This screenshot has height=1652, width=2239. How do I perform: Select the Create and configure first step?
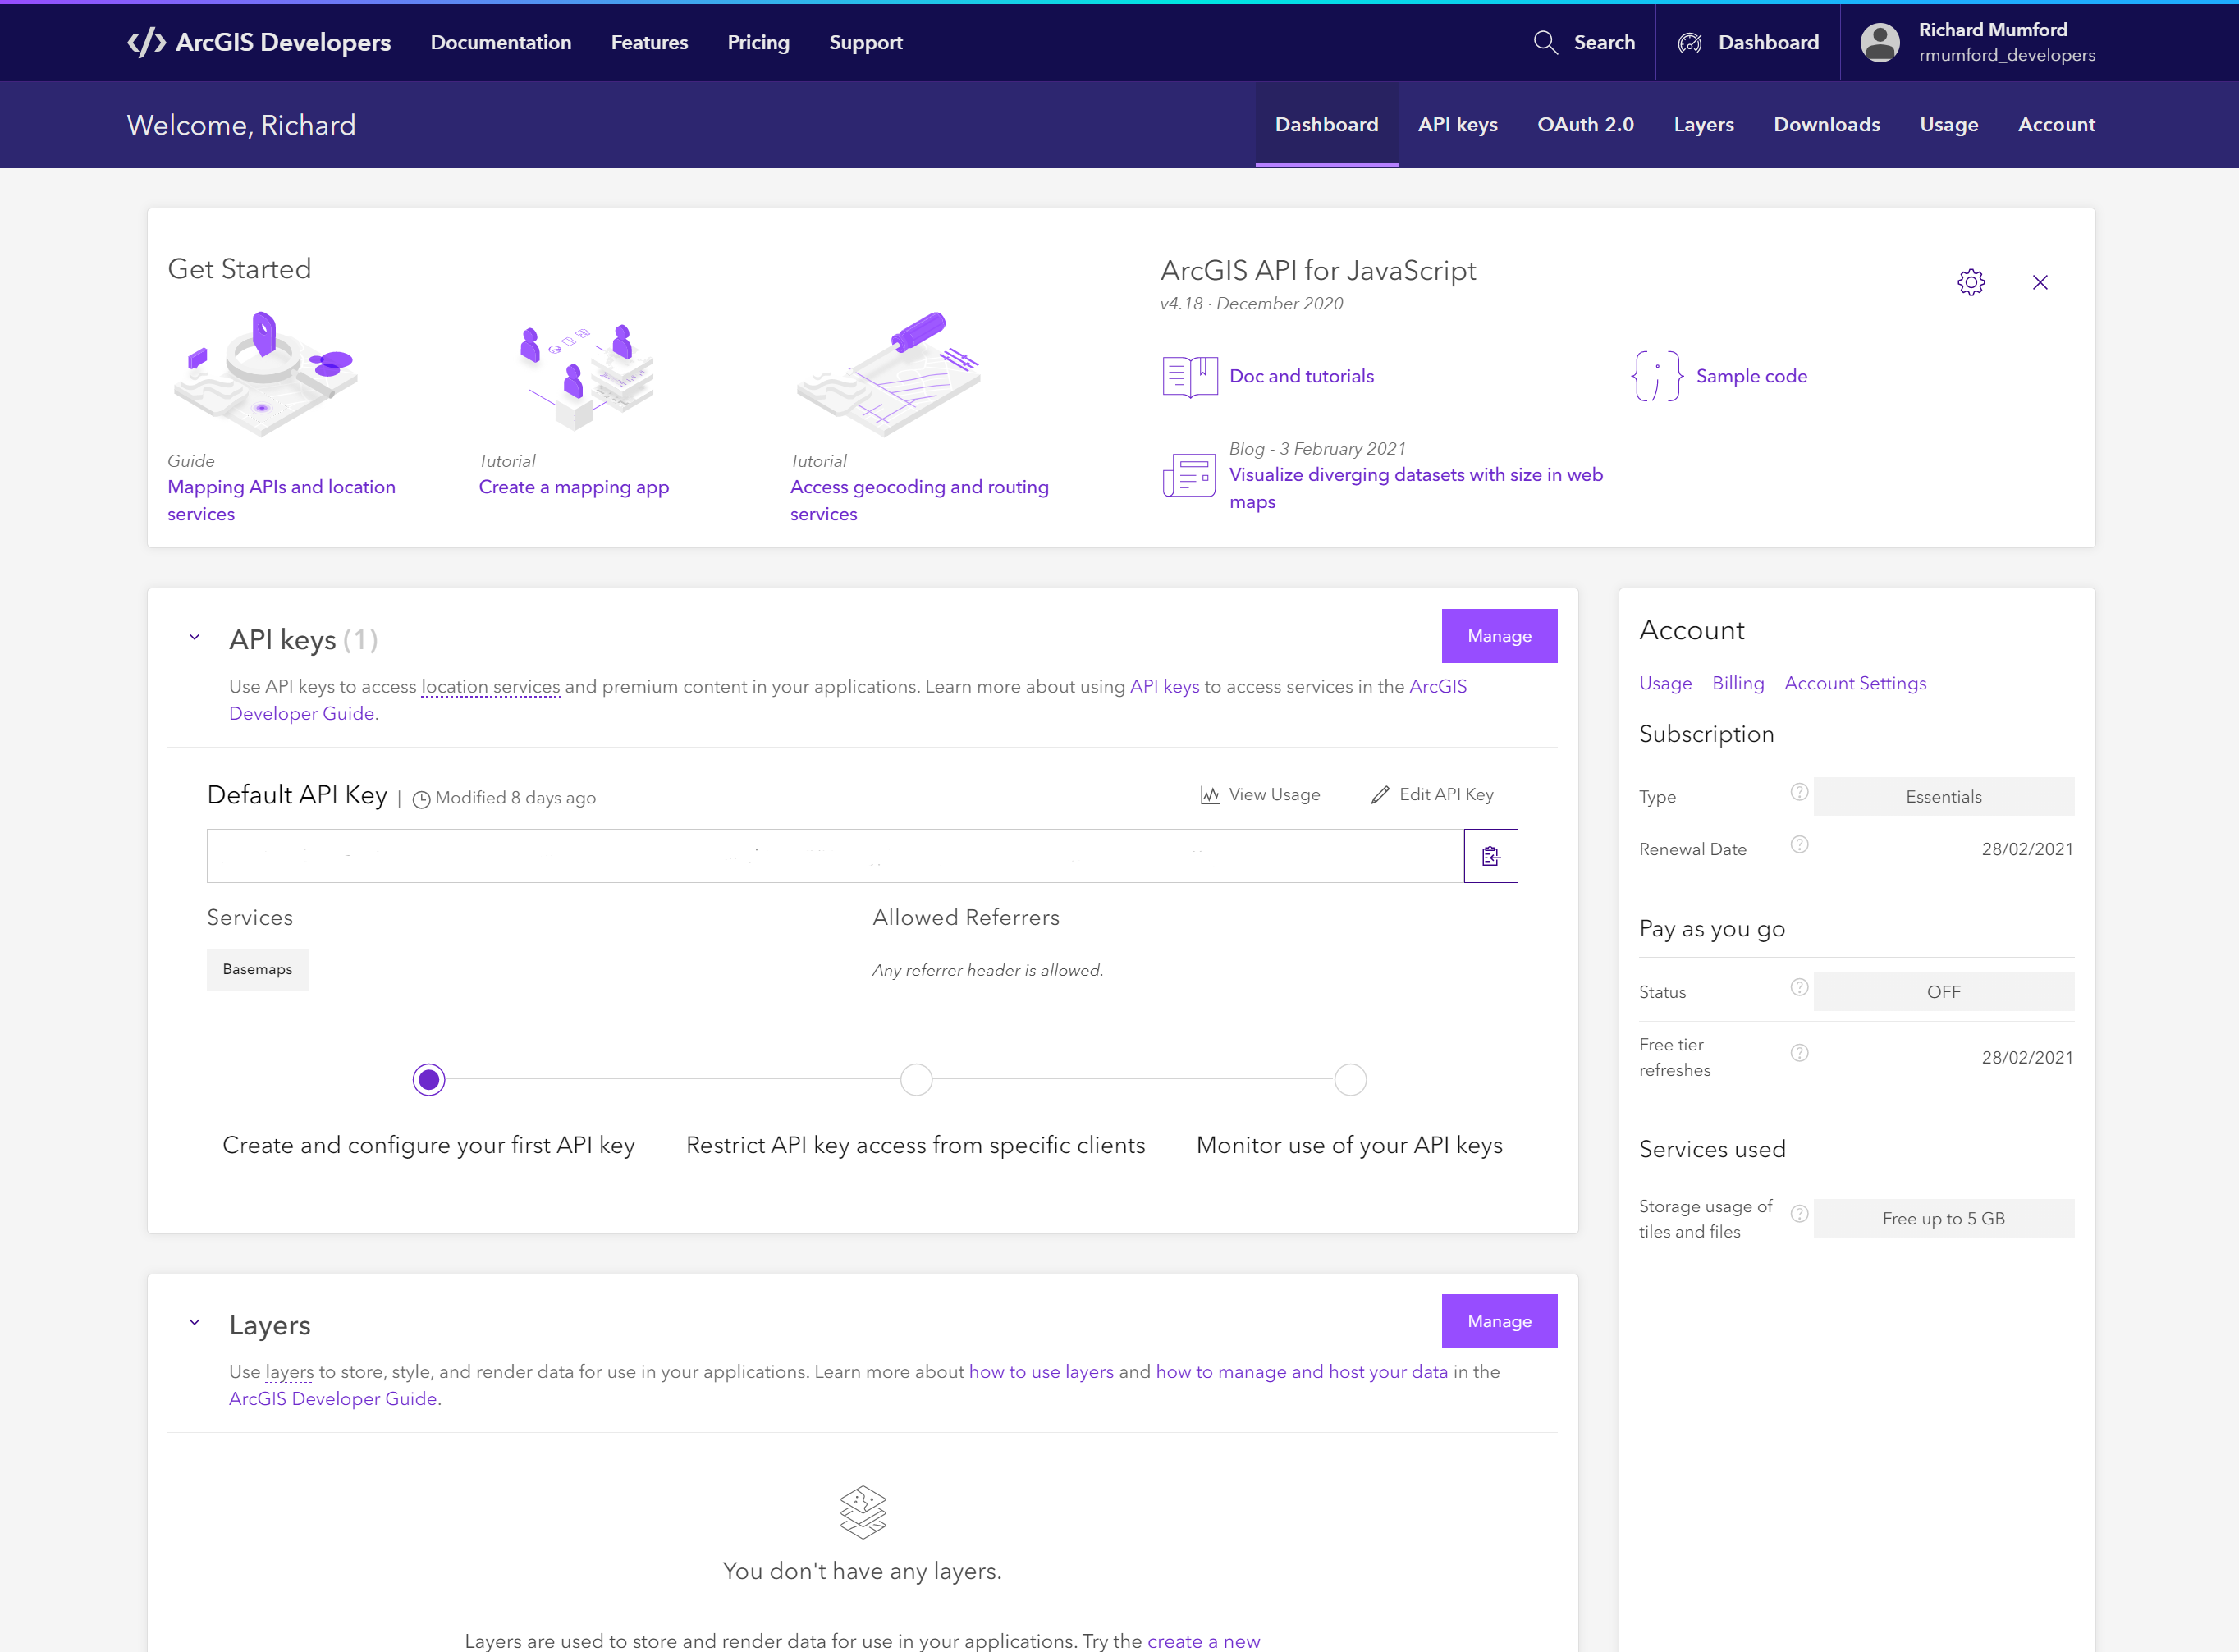click(429, 1080)
